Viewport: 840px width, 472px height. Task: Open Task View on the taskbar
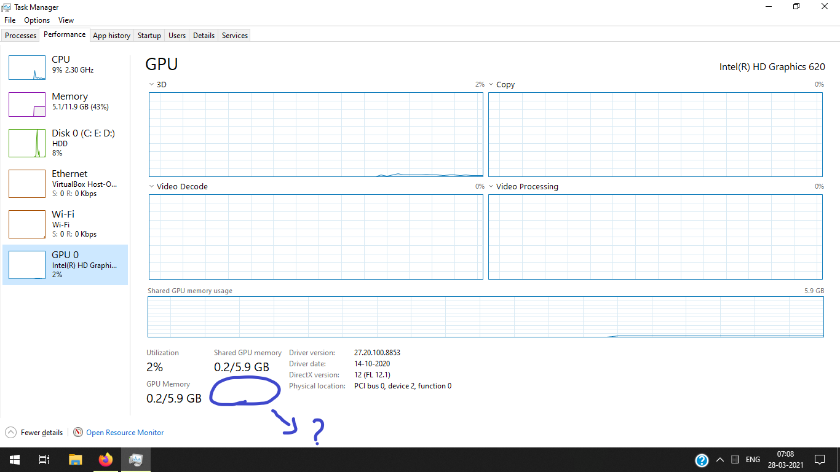(44, 459)
